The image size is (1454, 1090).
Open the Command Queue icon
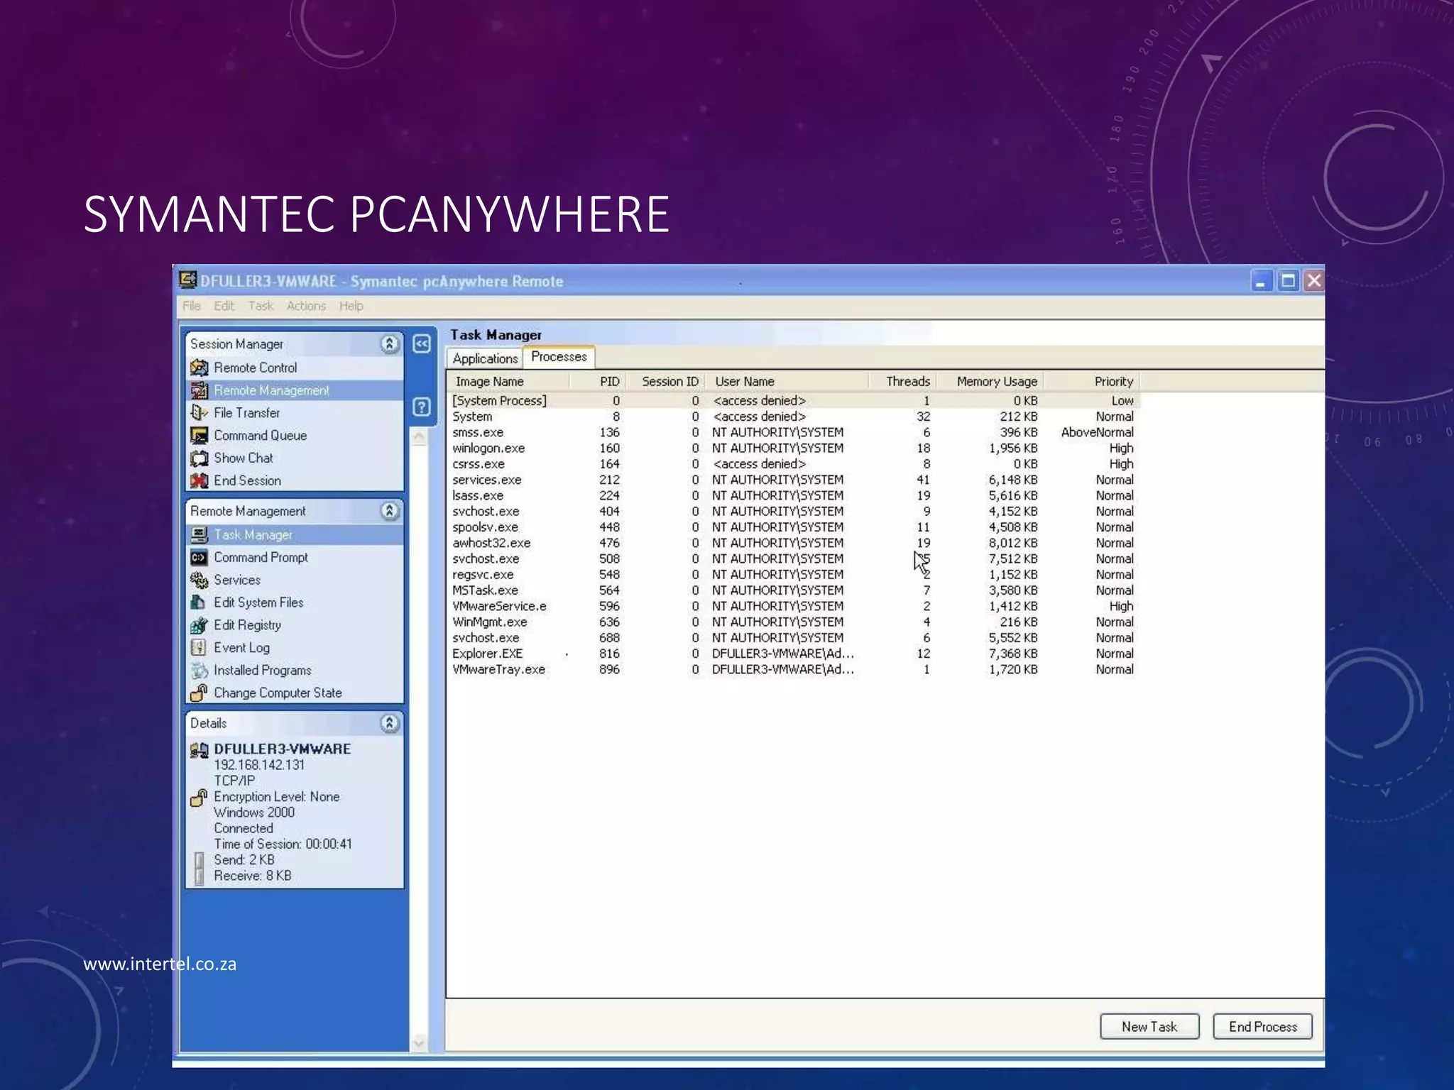pos(199,435)
